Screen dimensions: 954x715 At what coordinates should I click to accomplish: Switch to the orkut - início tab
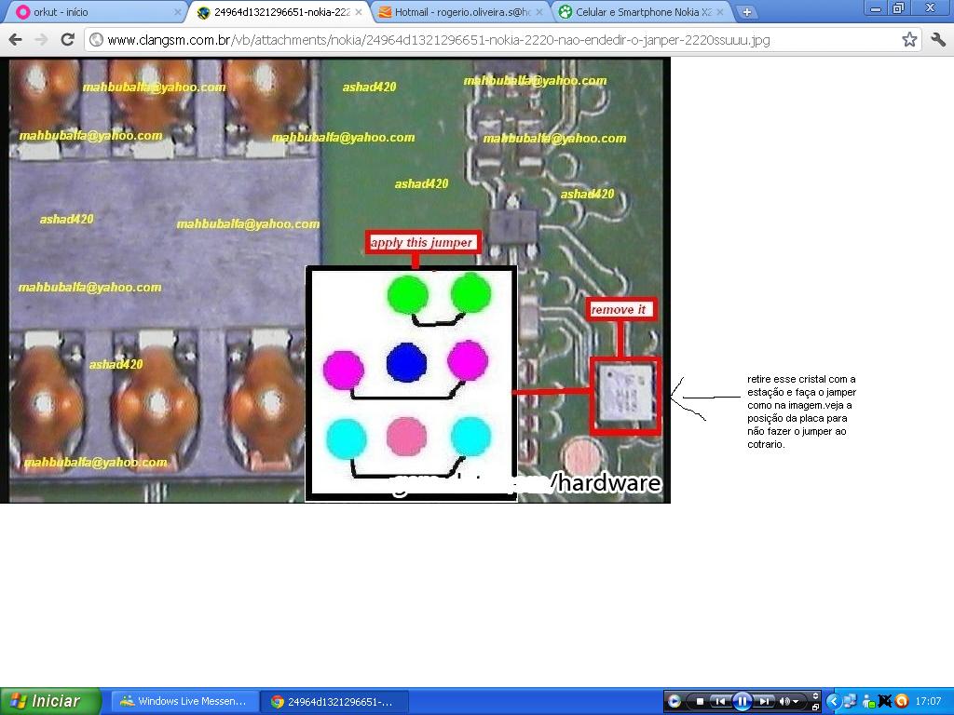[x=93, y=12]
